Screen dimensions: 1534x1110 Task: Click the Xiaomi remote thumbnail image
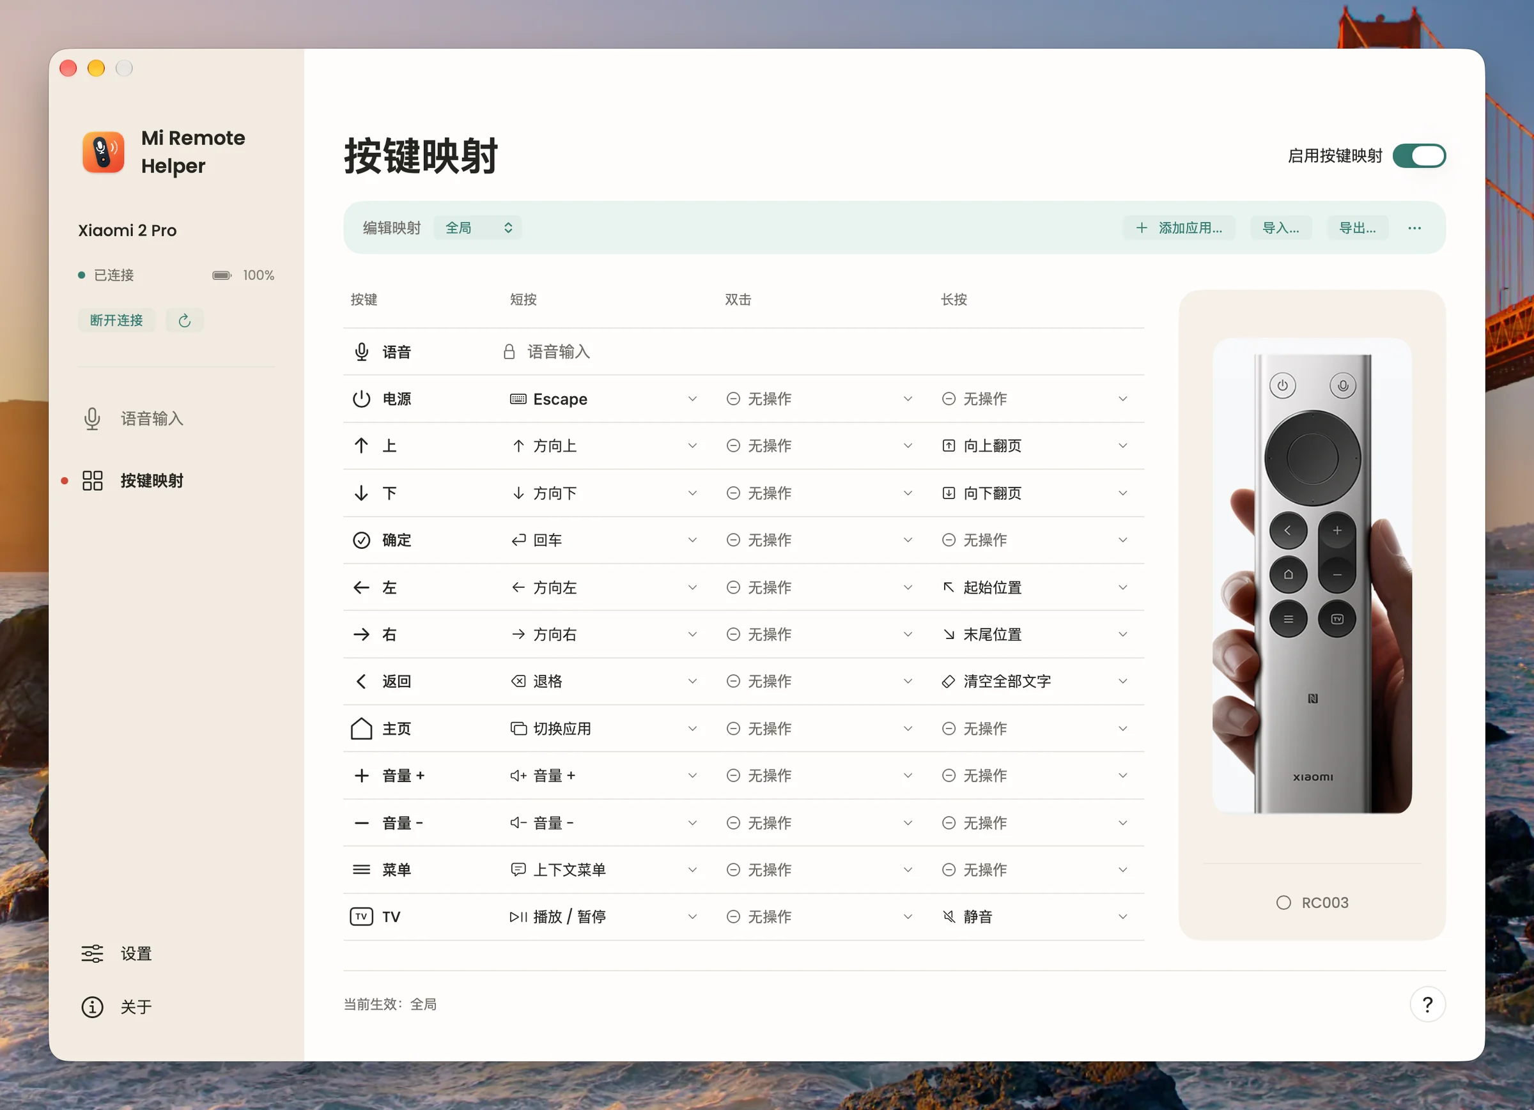click(x=1312, y=576)
